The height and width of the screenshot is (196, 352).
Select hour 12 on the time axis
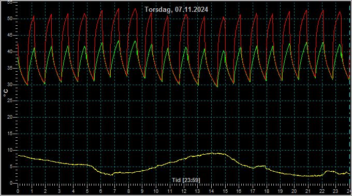(x=184, y=191)
